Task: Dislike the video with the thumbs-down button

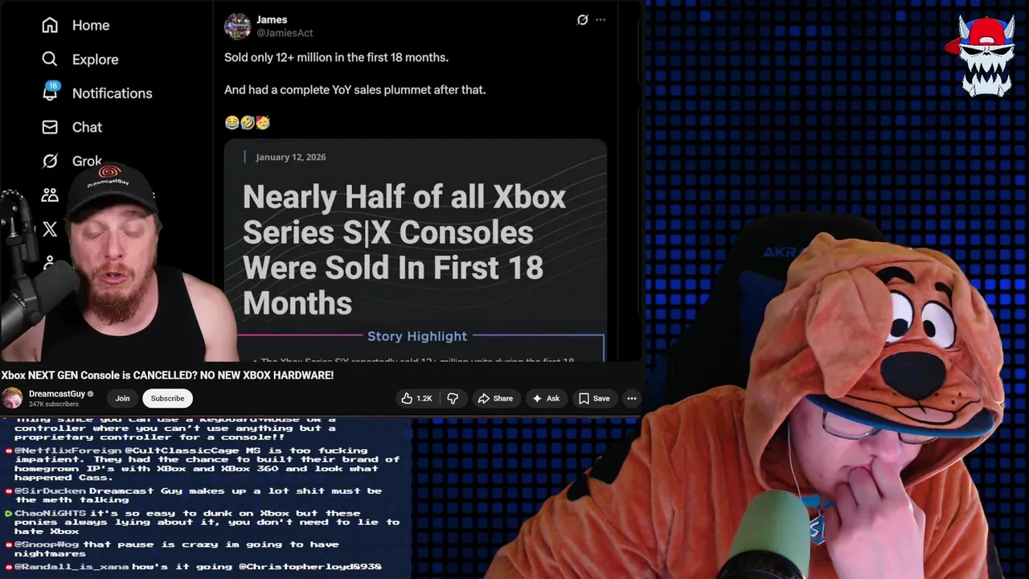Action: point(453,398)
